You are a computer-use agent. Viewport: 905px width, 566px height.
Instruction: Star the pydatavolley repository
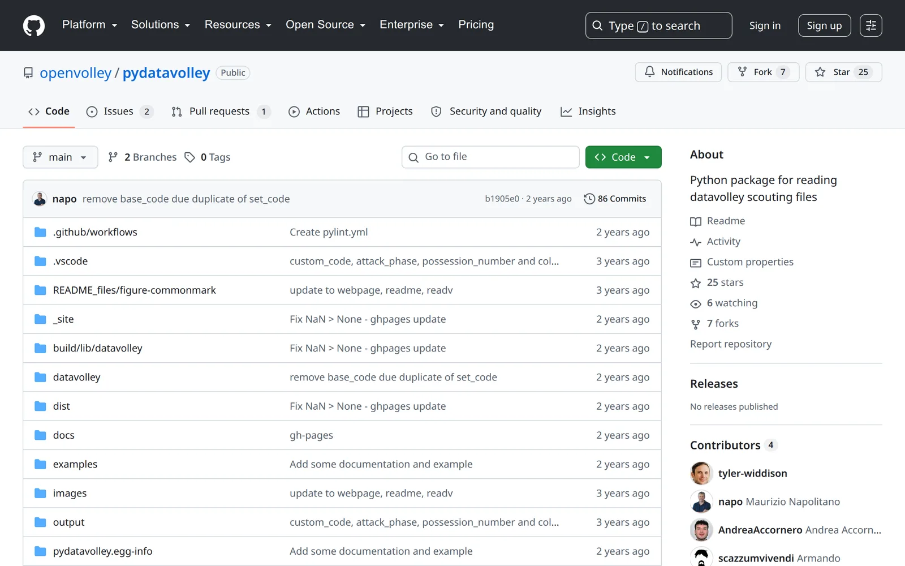pyautogui.click(x=843, y=72)
